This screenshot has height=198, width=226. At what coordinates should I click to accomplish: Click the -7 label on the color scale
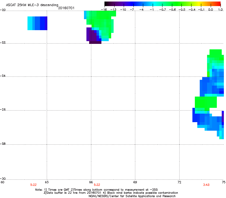tap(132, 10)
